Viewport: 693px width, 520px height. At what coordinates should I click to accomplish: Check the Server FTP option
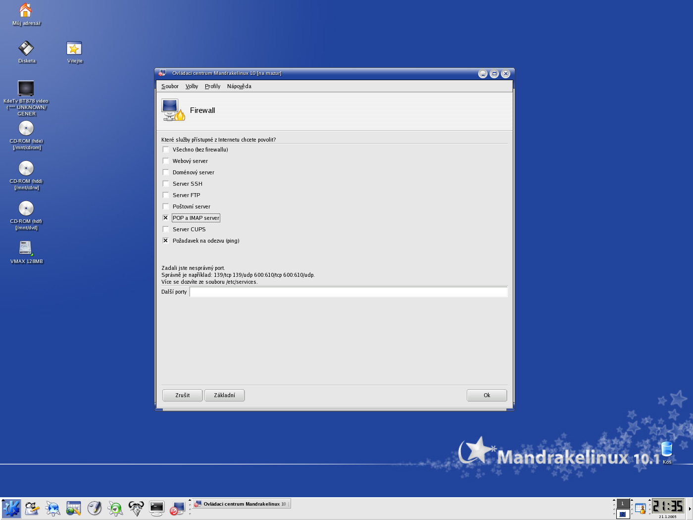point(166,195)
